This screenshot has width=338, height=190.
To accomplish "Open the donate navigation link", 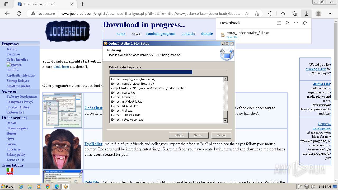I will pyautogui.click(x=207, y=34).
